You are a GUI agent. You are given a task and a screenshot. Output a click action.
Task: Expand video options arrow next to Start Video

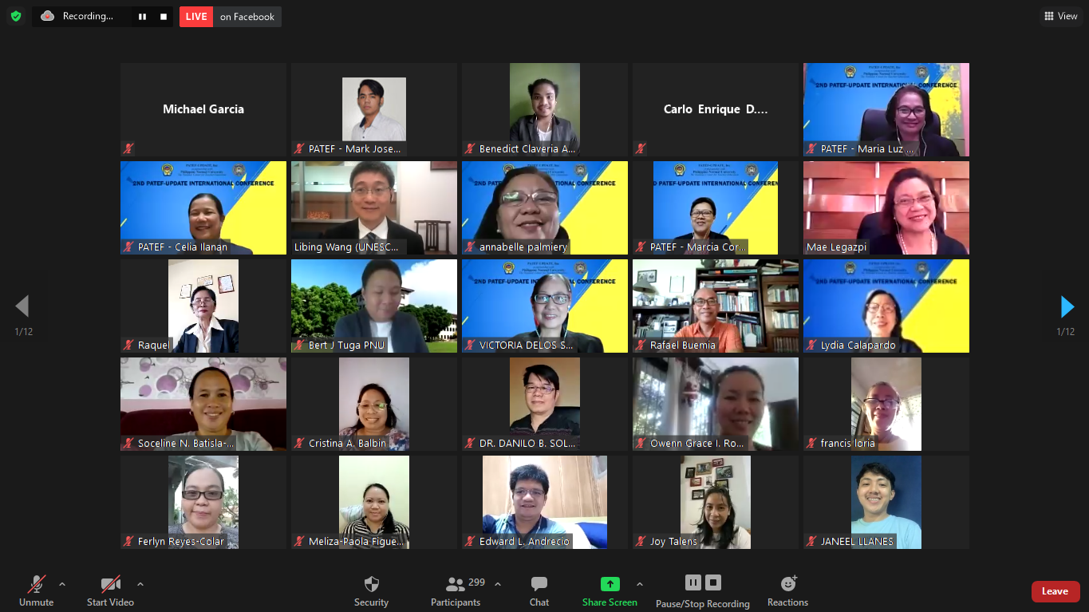(x=140, y=584)
